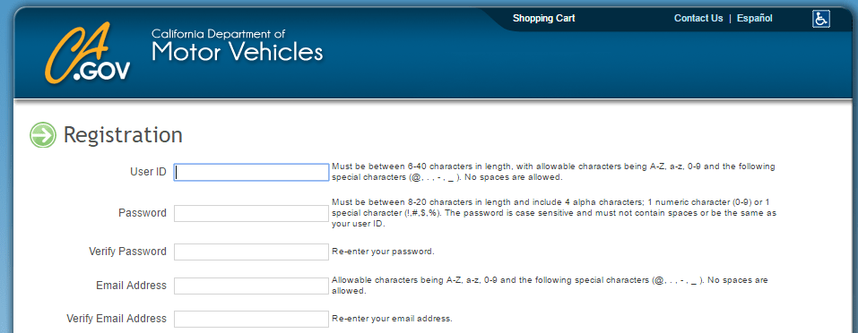
Task: Click the green arrow beside Registration
Action: [43, 135]
